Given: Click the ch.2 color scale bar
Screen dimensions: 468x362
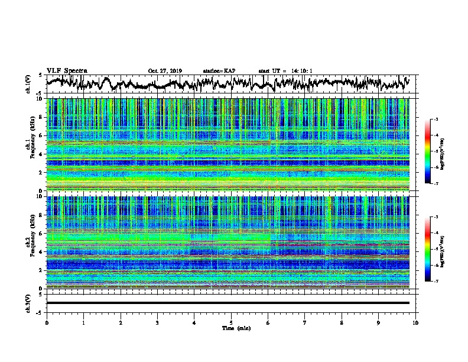Looking at the screenshot, I should click(427, 249).
